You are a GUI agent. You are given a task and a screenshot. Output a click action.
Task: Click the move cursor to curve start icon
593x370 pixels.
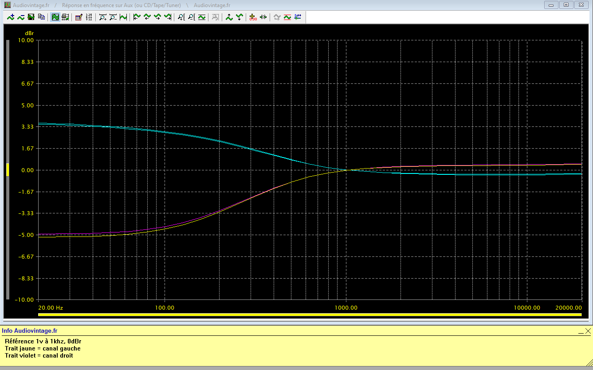click(137, 17)
